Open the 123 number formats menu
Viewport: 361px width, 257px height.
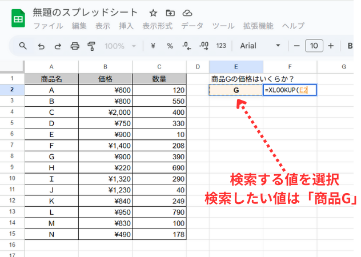click(221, 46)
